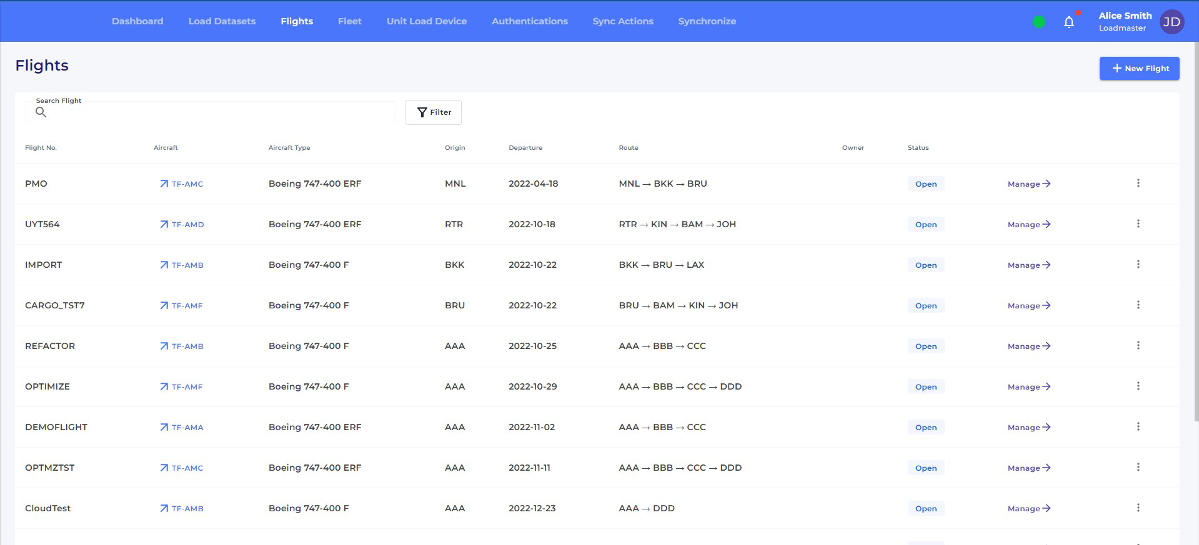Click the route AAA → DDD
This screenshot has width=1199, height=545.
click(x=647, y=508)
